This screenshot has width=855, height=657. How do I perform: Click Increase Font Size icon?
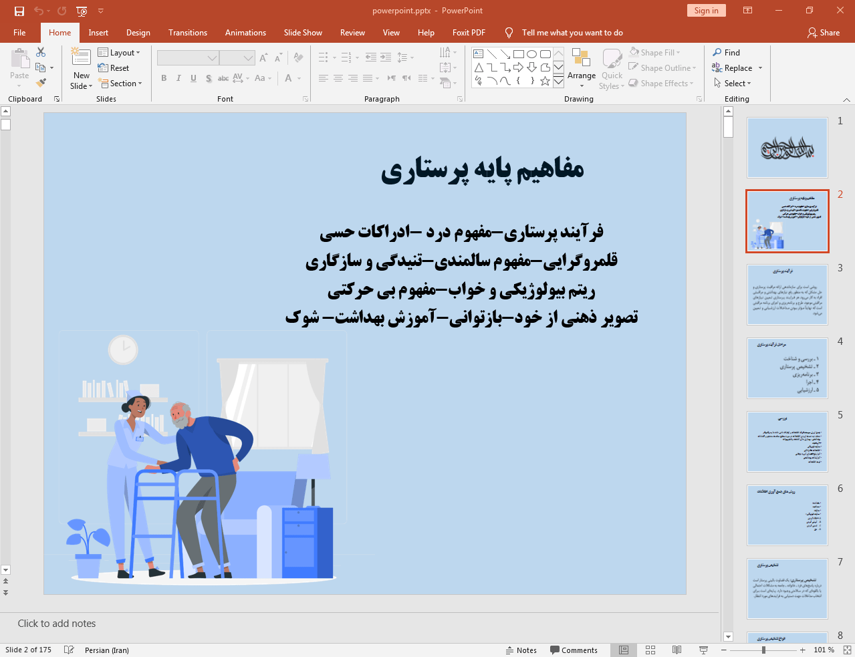[263, 58]
